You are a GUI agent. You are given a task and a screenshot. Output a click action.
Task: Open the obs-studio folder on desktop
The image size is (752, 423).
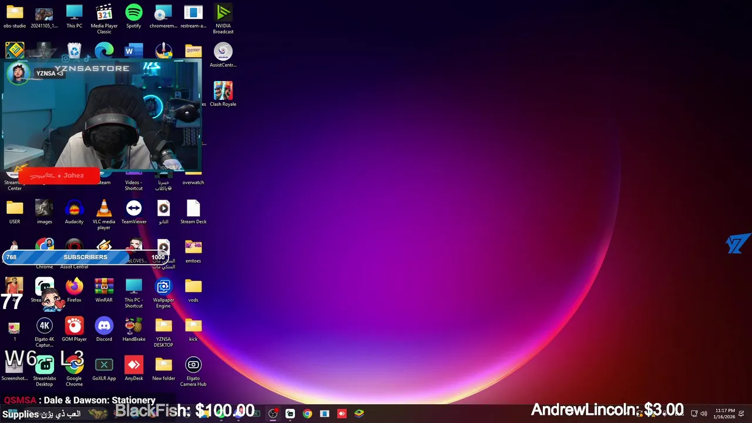15,16
